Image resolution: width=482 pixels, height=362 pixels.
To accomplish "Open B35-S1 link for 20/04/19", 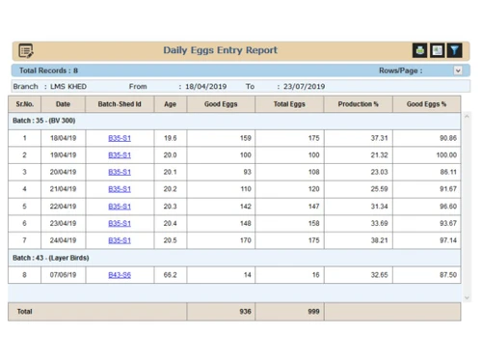I will [120, 172].
